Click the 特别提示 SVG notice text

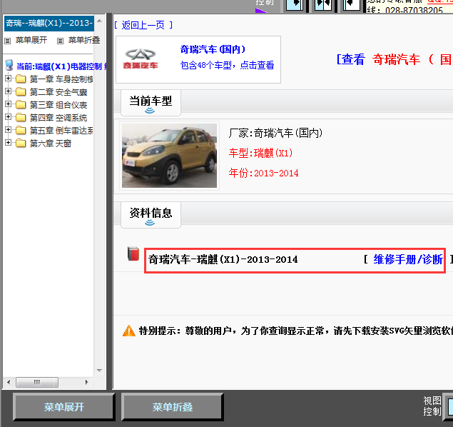(295, 331)
